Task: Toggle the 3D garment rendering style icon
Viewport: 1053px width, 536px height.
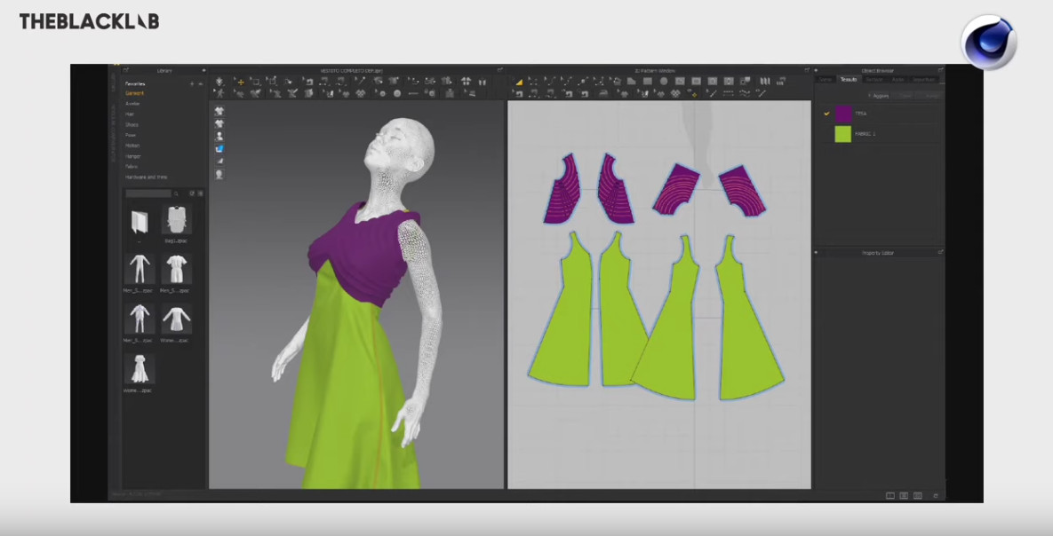Action: (219, 161)
